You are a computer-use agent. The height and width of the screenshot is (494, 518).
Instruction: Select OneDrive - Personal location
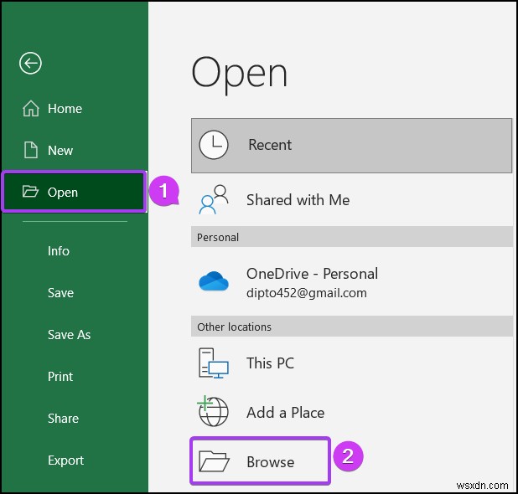[351, 282]
